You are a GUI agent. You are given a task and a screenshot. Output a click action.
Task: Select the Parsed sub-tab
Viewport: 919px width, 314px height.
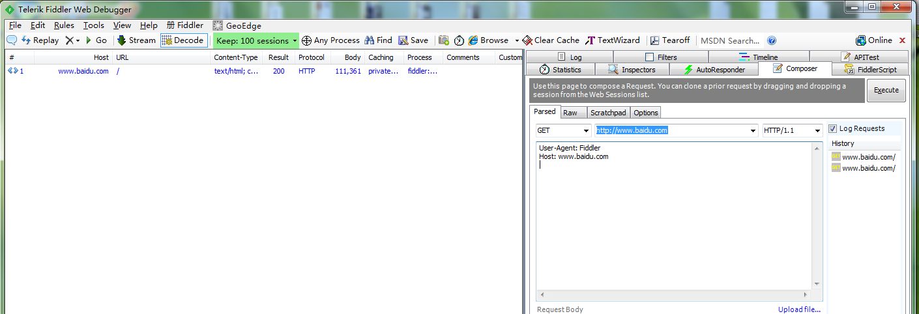[545, 112]
